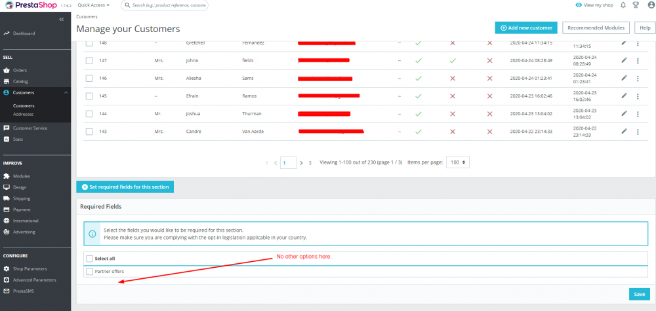Click the PrestaSMS envelope icon

[x=7, y=291]
